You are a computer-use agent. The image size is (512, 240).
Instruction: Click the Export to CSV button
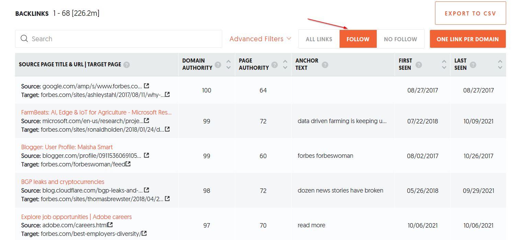(470, 13)
